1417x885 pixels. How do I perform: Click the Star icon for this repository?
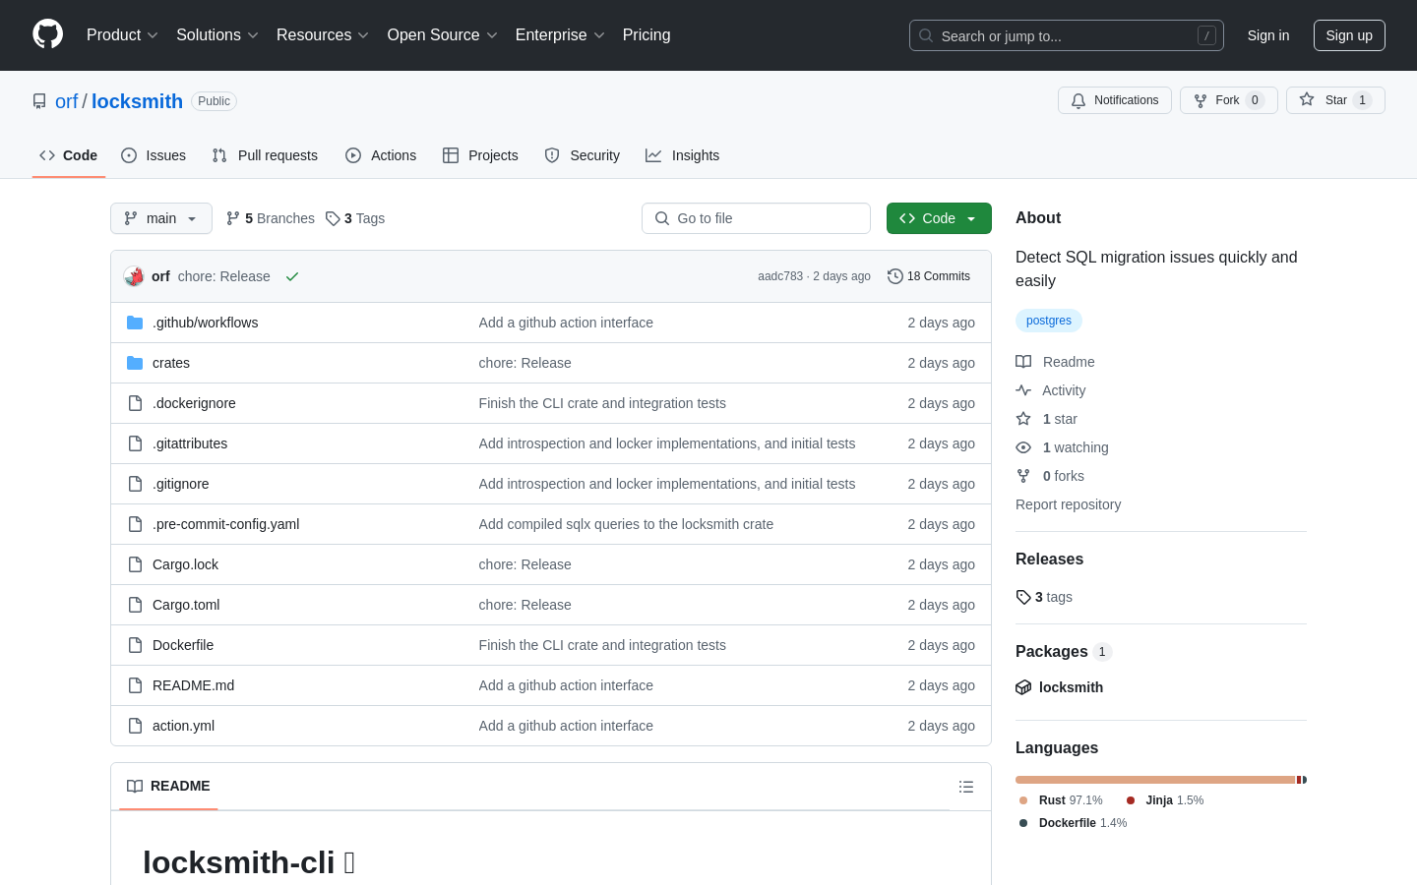click(1307, 99)
